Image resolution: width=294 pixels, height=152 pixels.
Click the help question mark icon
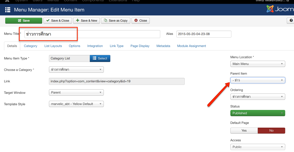coord(291,21)
